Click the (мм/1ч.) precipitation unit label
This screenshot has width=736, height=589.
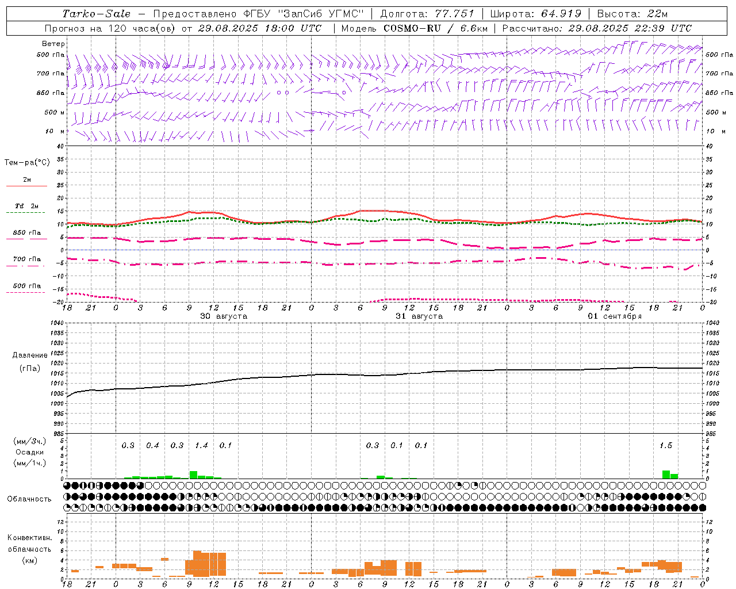tap(30, 463)
